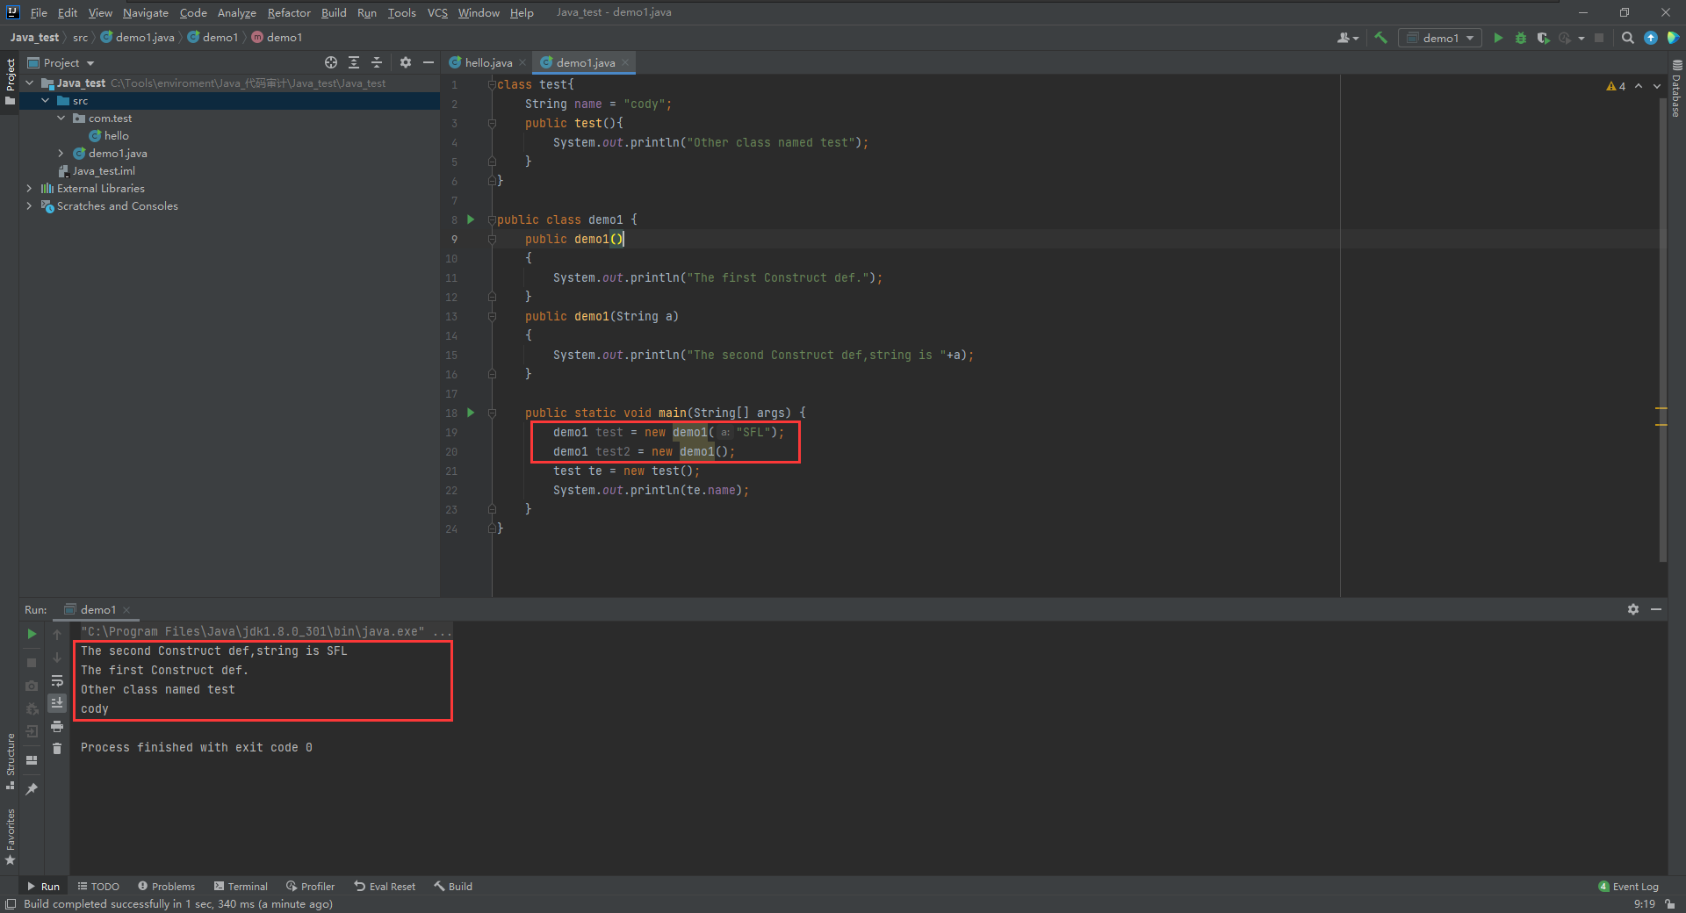Hide the Run tool window
The image size is (1686, 913).
(x=1656, y=609)
